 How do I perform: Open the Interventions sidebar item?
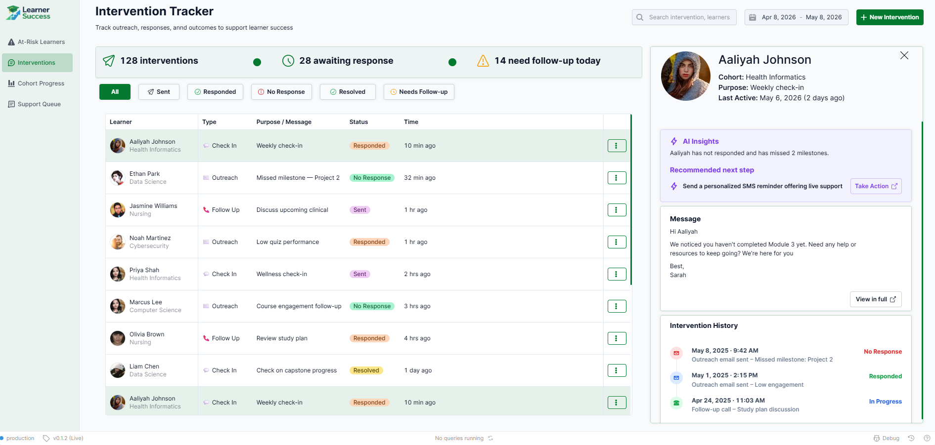[37, 63]
